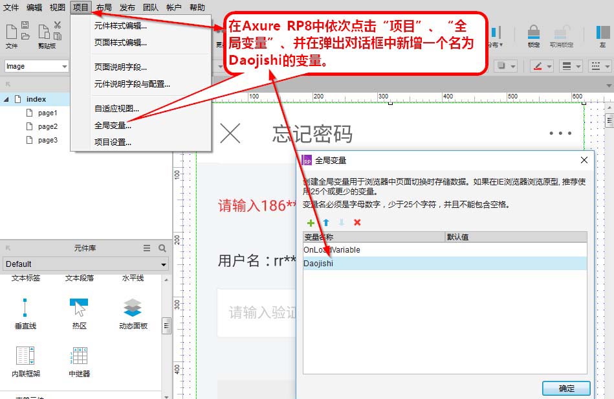Screen dimensions: 614x399
Task: Open the 编辑 menu
Action: coord(34,7)
